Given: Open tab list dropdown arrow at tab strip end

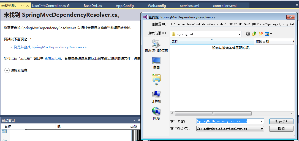Looking at the screenshot, I should click(297, 6).
